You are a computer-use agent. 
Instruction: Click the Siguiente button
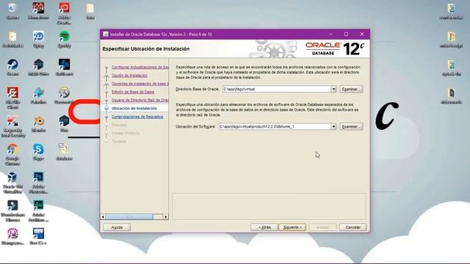tap(292, 227)
